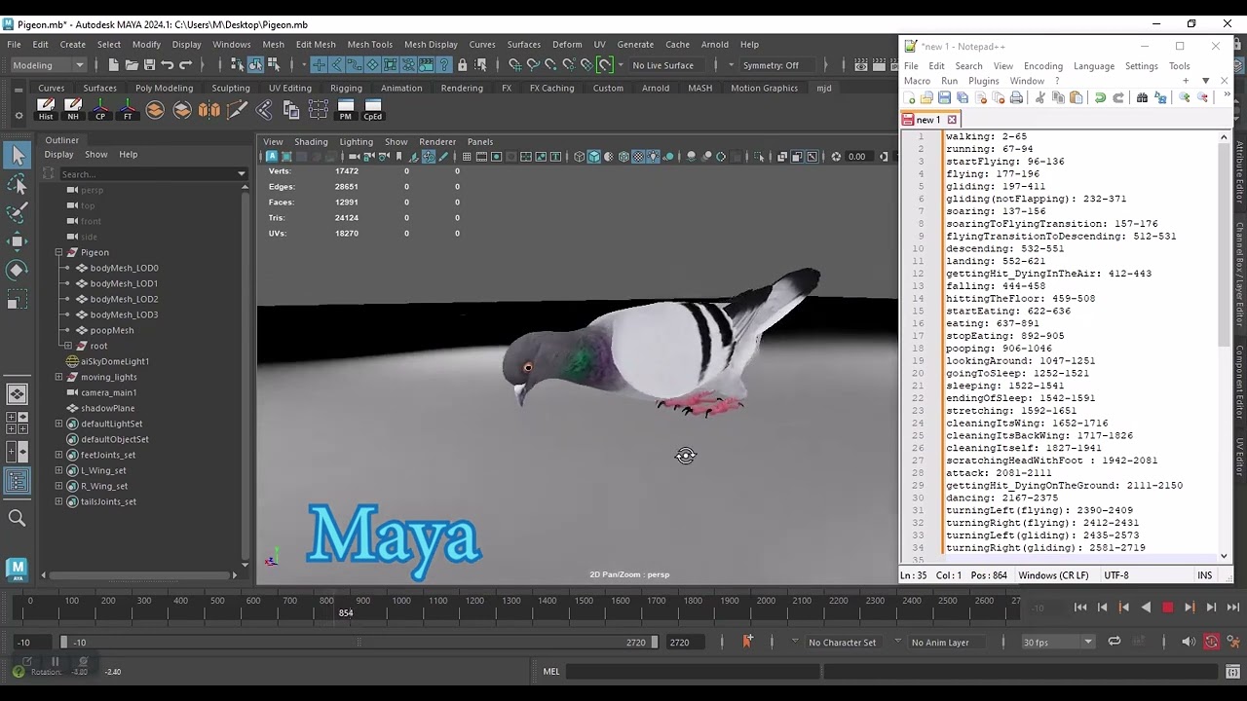The width and height of the screenshot is (1247, 701).
Task: Toggle the viewport textured shading icon
Action: 638,157
